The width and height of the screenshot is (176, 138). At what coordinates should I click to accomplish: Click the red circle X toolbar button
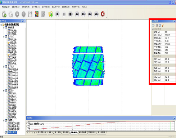coord(103,14)
